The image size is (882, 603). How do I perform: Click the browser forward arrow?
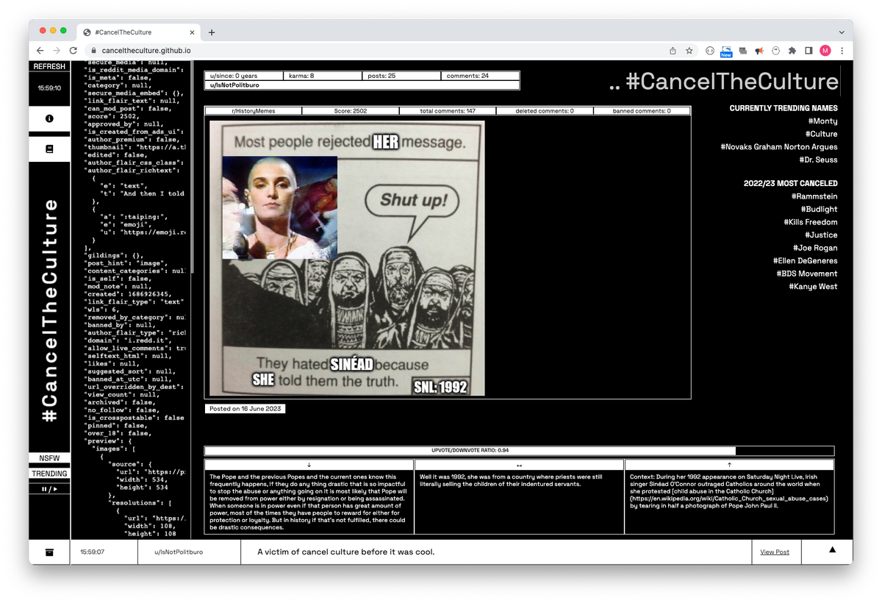point(57,50)
